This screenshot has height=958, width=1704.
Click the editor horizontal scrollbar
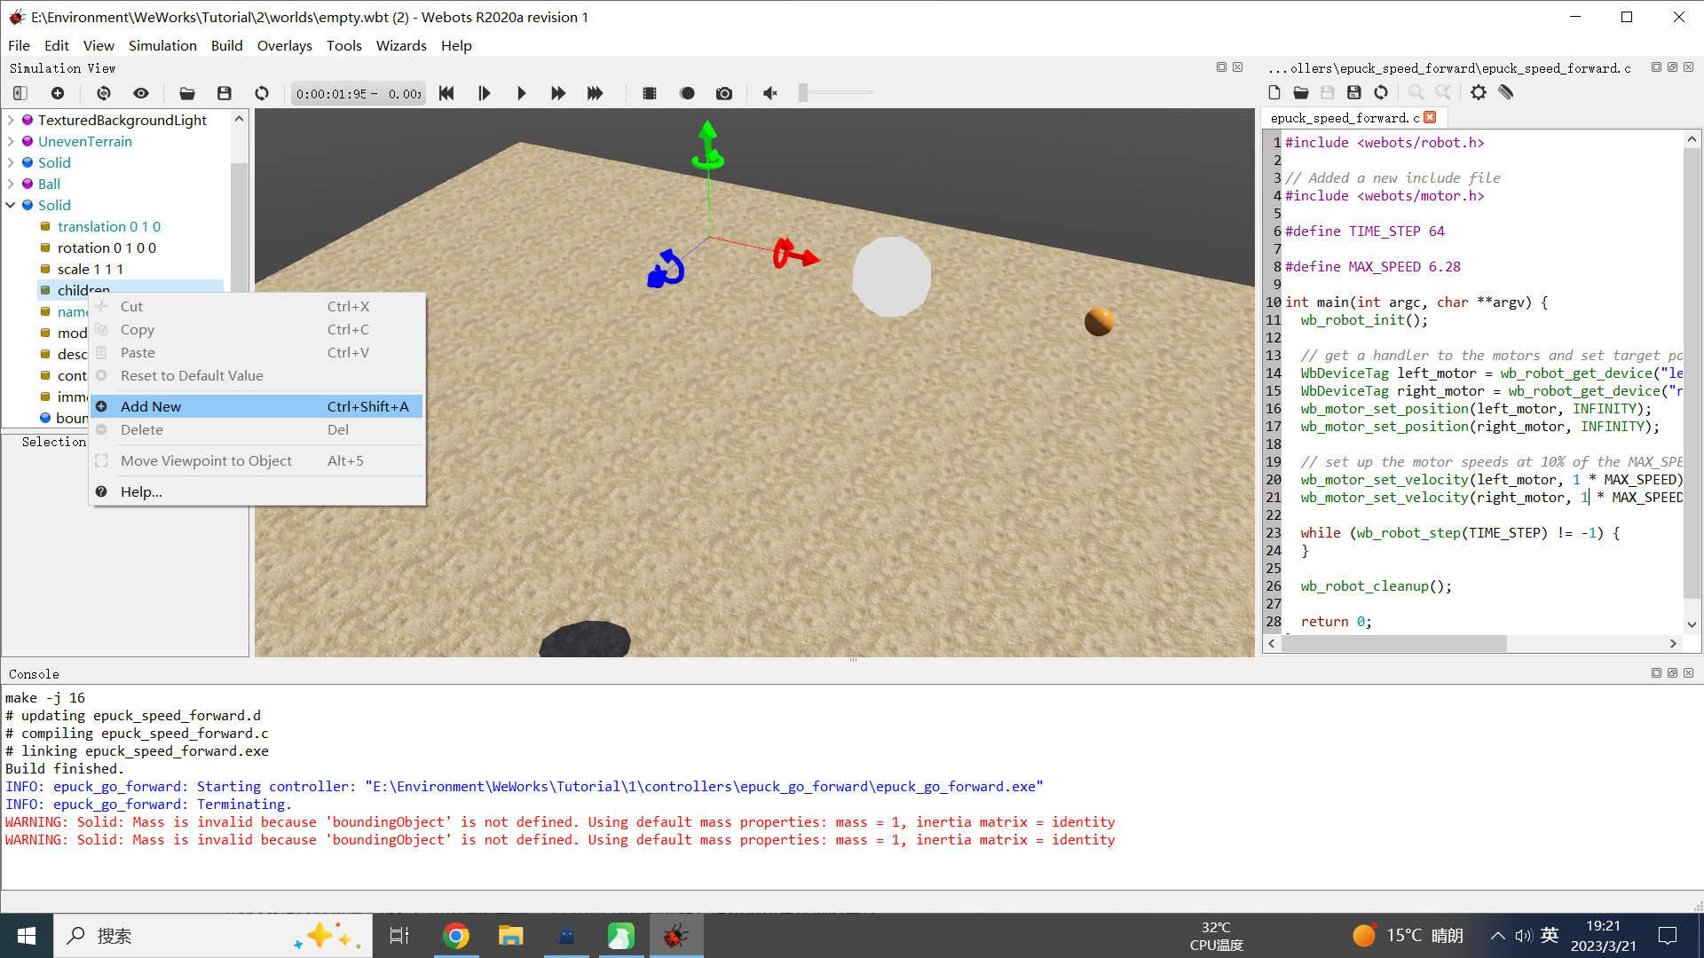coord(1393,643)
